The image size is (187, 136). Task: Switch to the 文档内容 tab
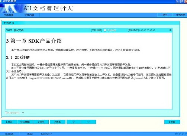(x=29, y=15)
